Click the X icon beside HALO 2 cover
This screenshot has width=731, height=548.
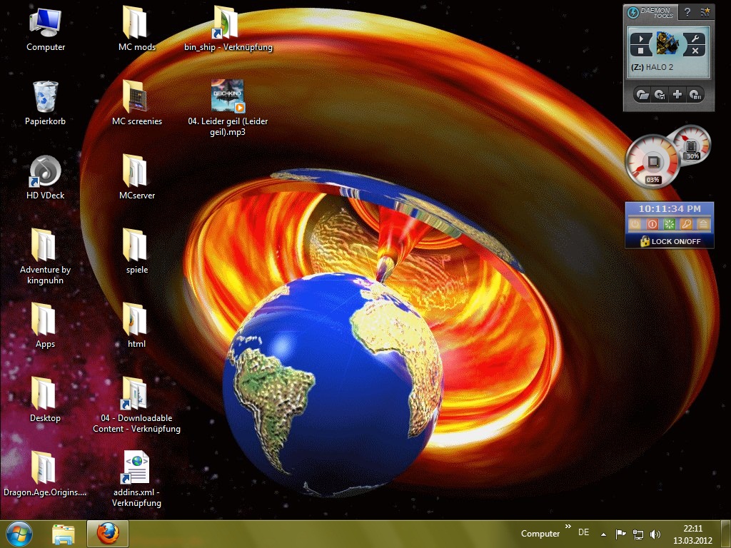click(696, 51)
